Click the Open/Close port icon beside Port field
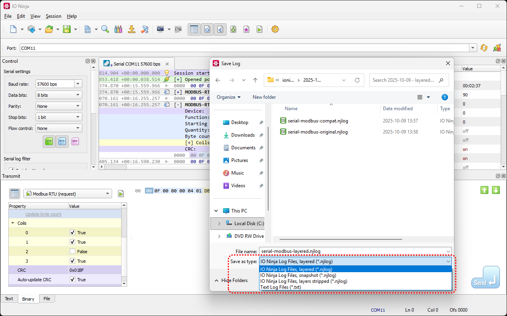 497,48
